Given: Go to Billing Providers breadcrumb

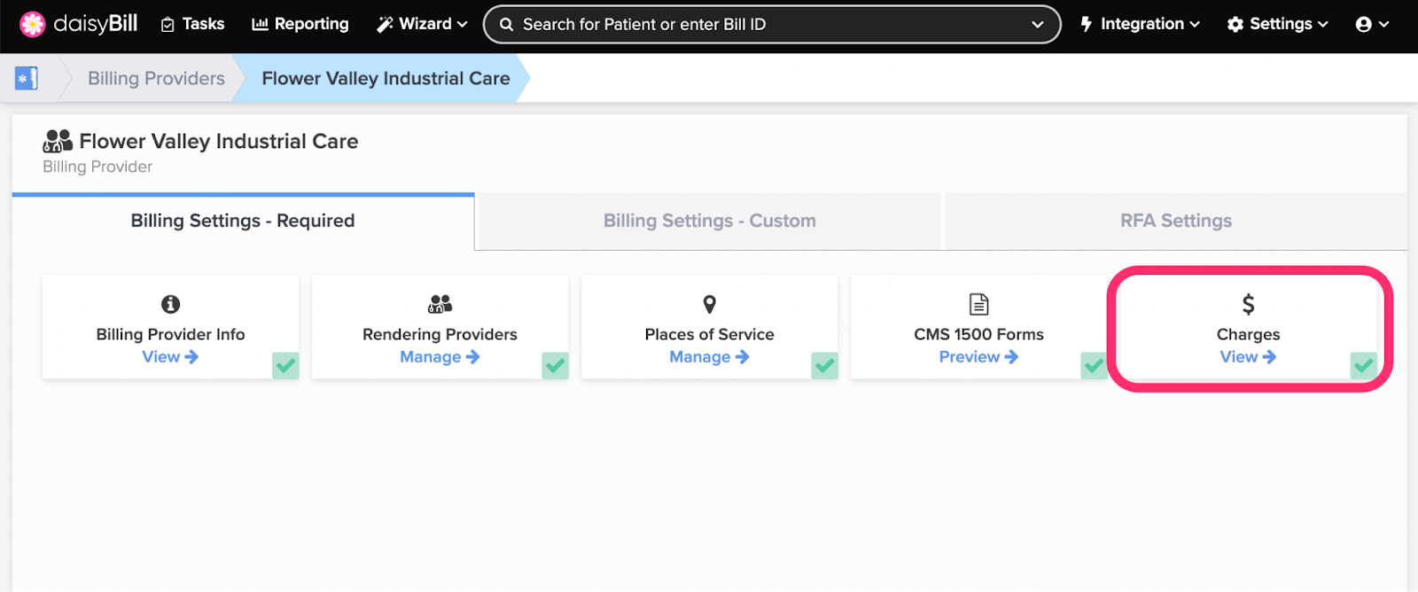Looking at the screenshot, I should [x=156, y=78].
